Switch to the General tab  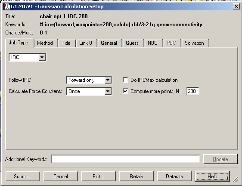109,43
